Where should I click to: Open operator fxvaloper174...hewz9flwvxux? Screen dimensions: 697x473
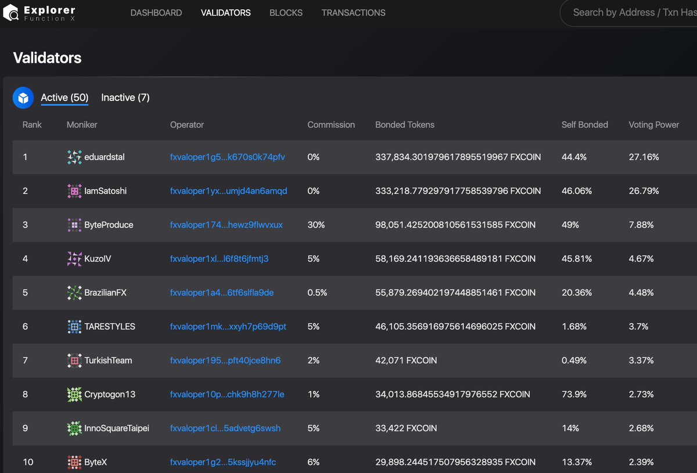coord(227,225)
